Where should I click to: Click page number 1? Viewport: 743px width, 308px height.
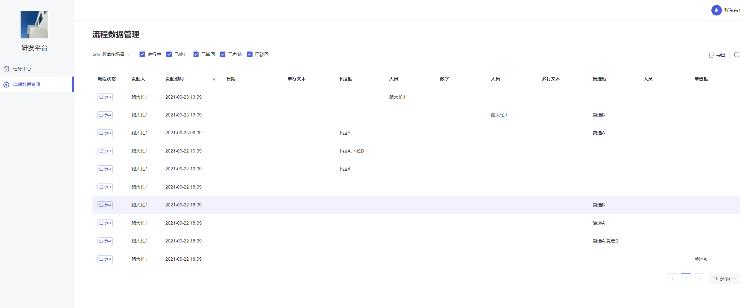(686, 279)
